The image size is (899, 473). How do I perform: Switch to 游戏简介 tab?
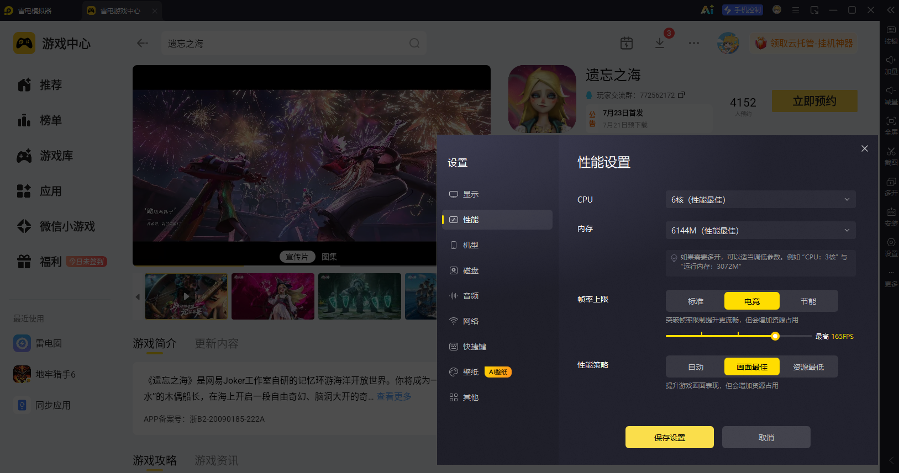point(155,343)
